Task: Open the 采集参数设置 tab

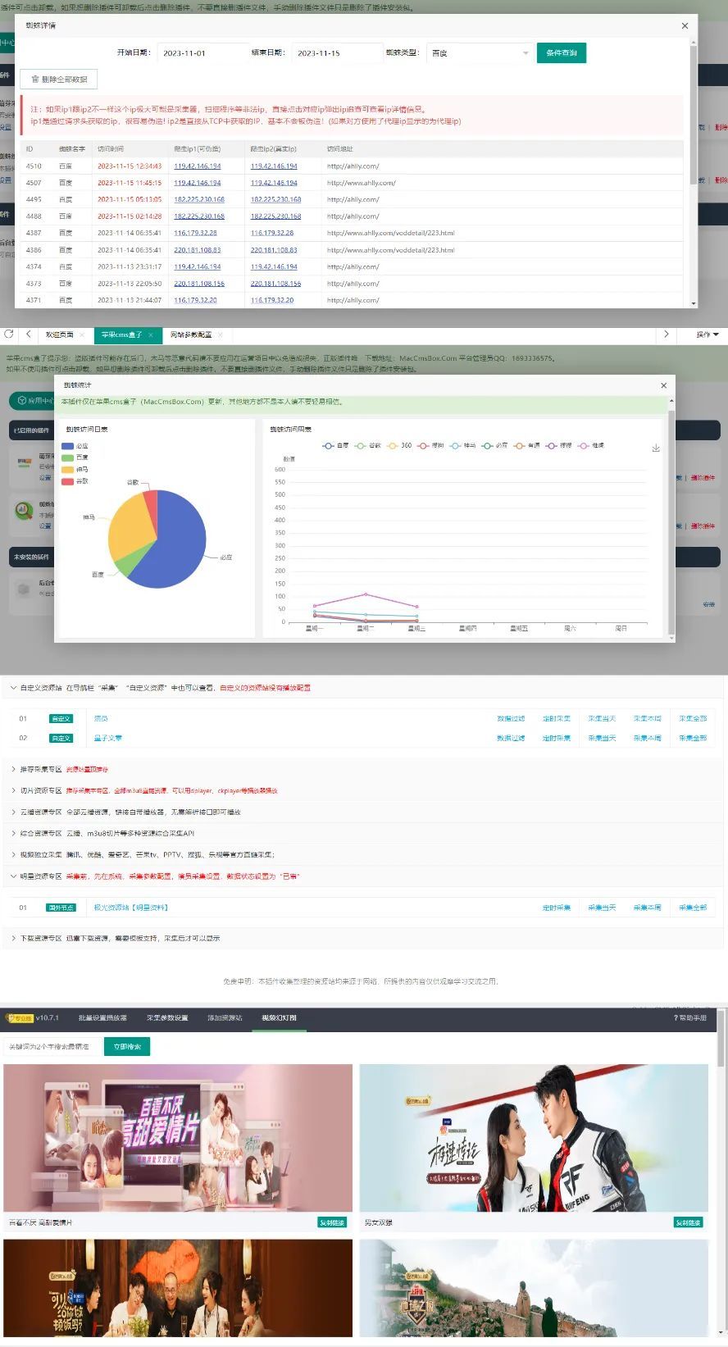Action: tap(167, 1017)
